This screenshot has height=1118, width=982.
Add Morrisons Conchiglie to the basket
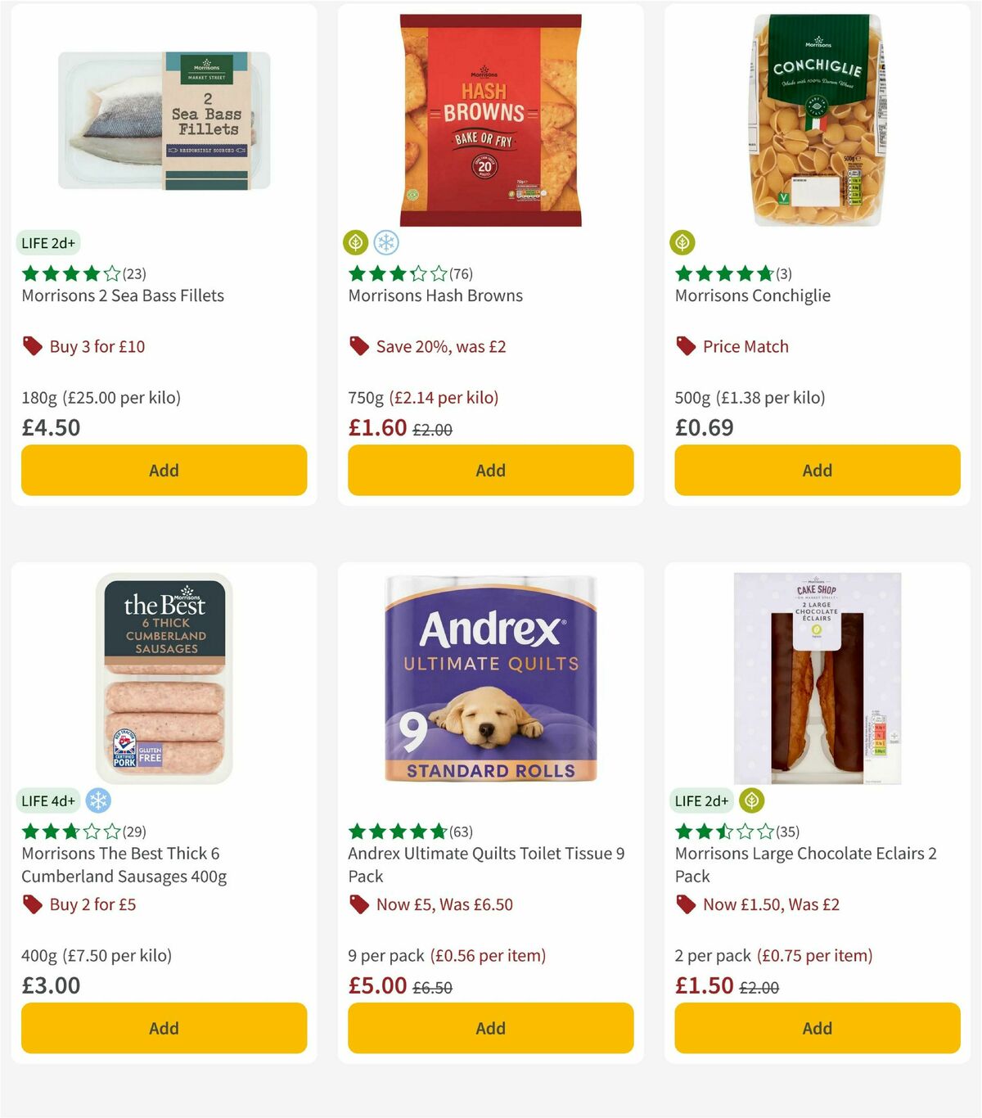point(816,470)
